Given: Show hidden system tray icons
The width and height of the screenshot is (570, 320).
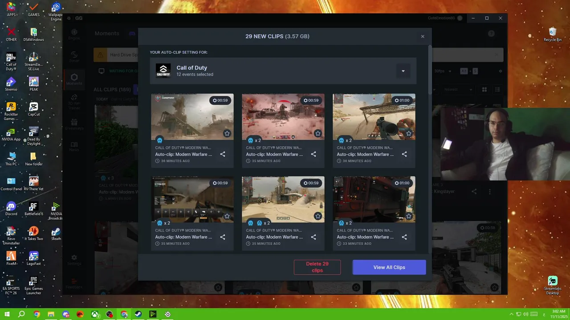Looking at the screenshot, I should tap(512, 314).
